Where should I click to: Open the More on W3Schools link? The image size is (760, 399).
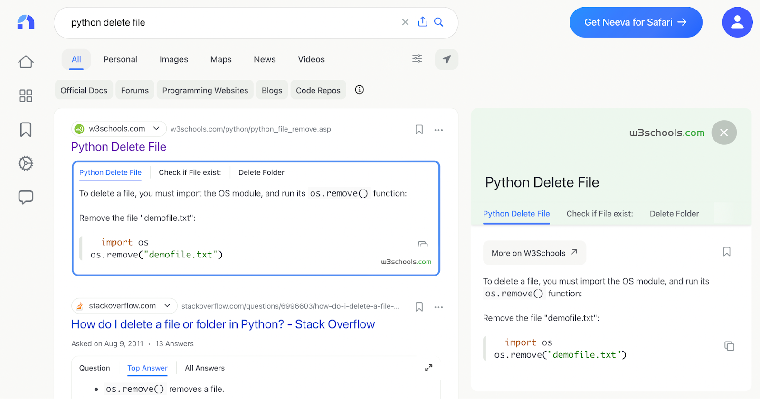(x=534, y=253)
